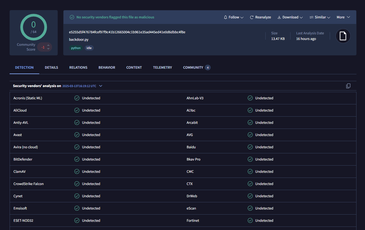Downvote the community score arrow
The height and width of the screenshot is (230, 365).
[x=48, y=49]
